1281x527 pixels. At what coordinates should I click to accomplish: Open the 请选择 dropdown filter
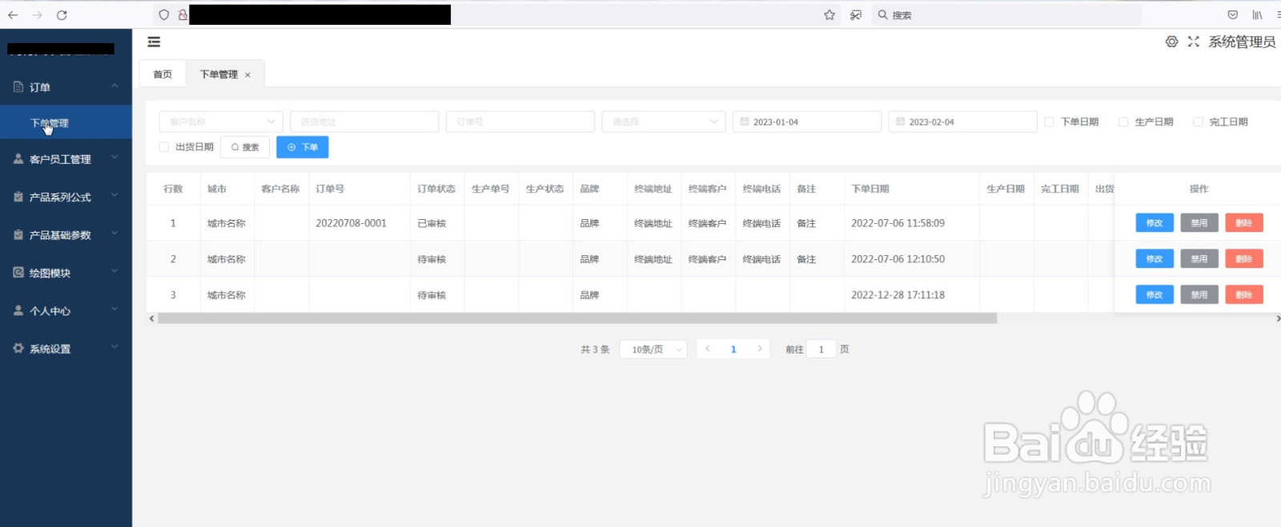tap(664, 122)
